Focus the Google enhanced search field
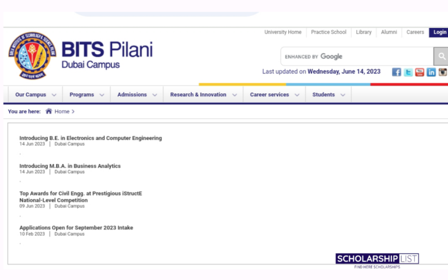 pos(357,56)
